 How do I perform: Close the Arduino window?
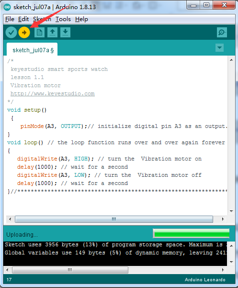(224, 5)
